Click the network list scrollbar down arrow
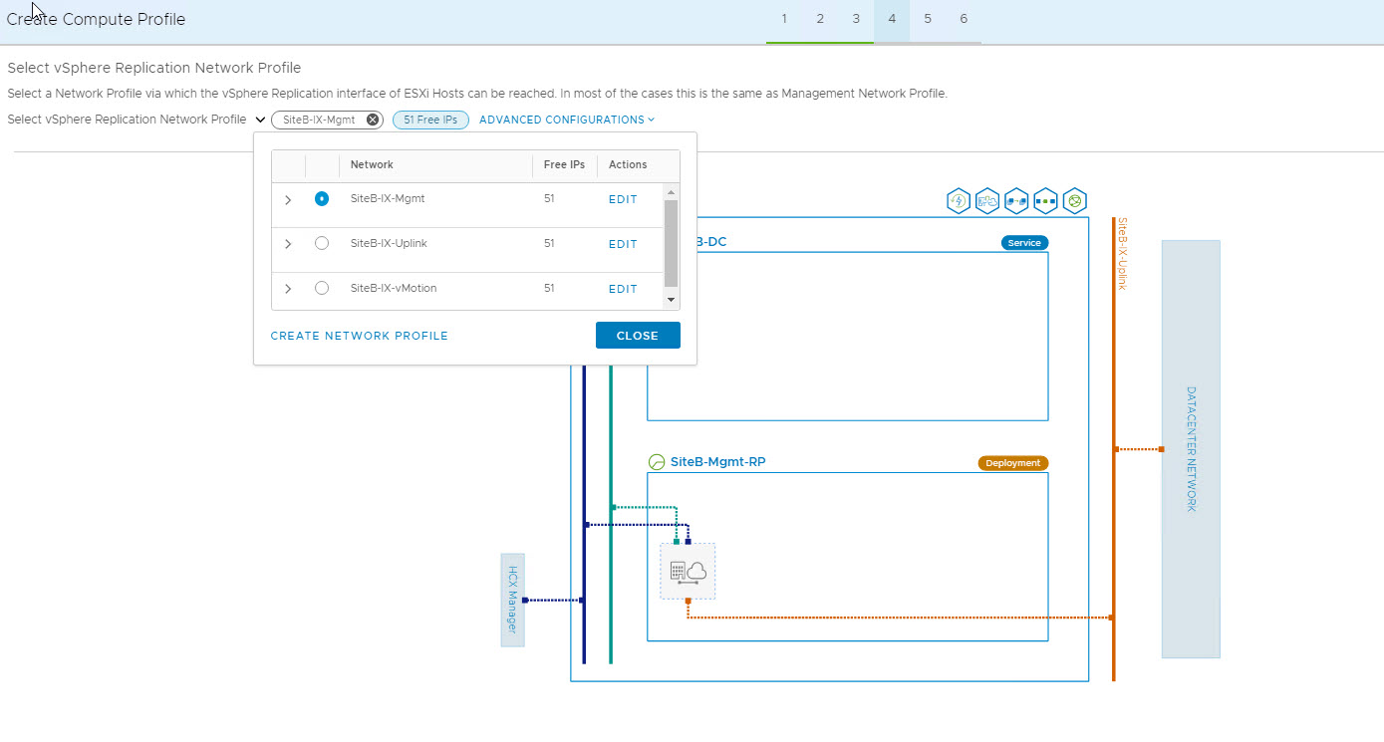The image size is (1384, 742). 671,300
